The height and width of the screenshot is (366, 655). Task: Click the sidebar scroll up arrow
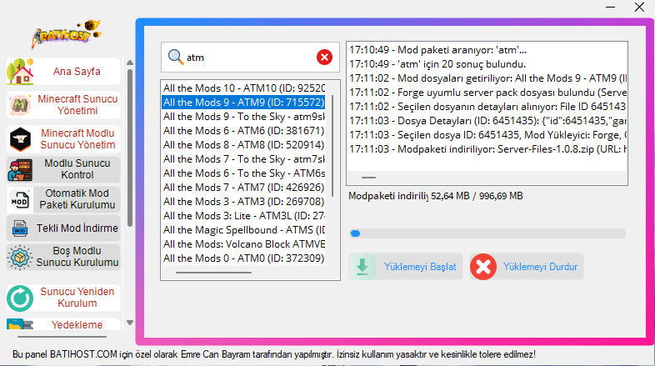(x=130, y=63)
